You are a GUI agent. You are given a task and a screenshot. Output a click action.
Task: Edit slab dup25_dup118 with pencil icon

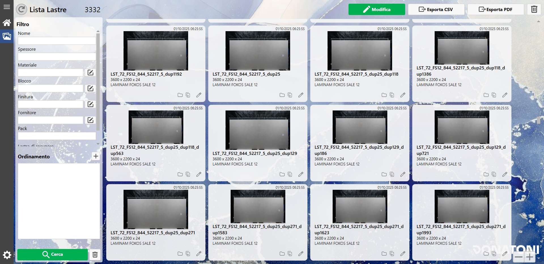pyautogui.click(x=403, y=95)
